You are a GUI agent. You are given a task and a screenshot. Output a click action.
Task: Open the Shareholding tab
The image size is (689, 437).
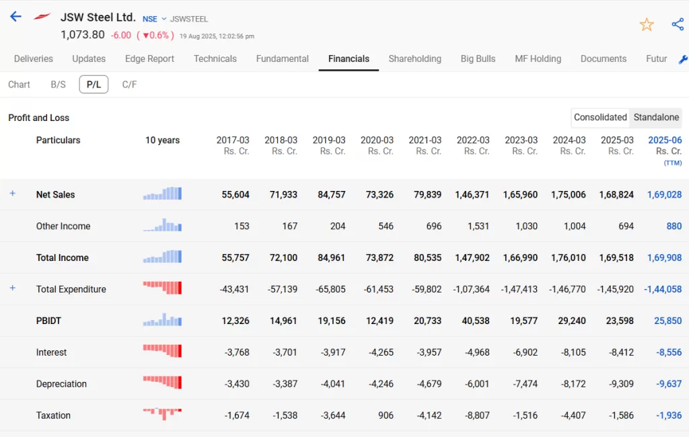414,59
